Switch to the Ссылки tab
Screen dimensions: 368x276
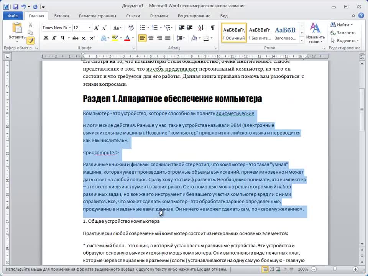pos(133,16)
